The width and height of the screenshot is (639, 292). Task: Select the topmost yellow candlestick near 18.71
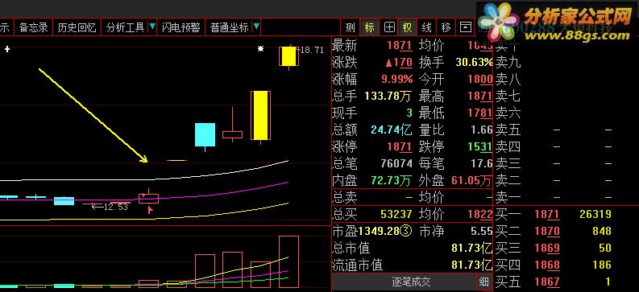coord(289,56)
